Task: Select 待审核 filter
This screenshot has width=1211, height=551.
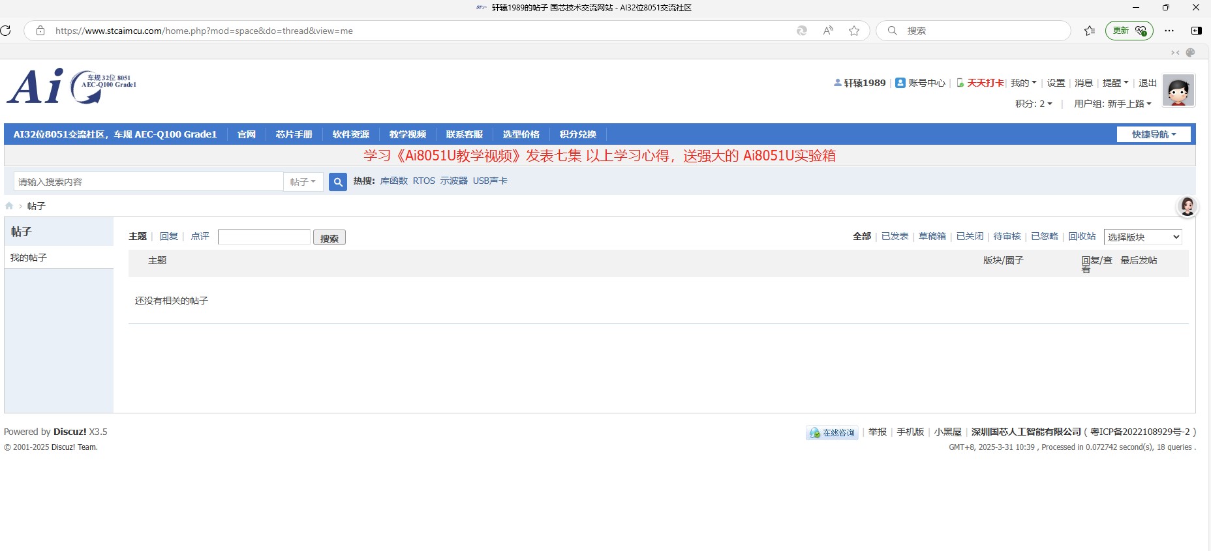Action: click(1007, 236)
